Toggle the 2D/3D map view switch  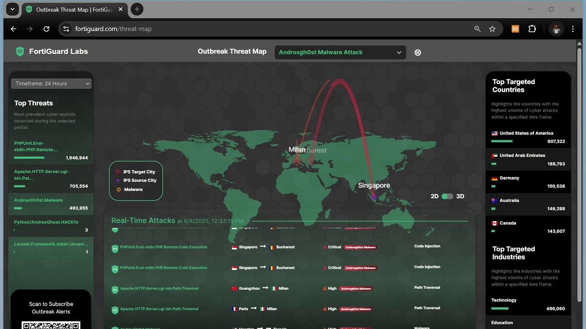point(447,196)
